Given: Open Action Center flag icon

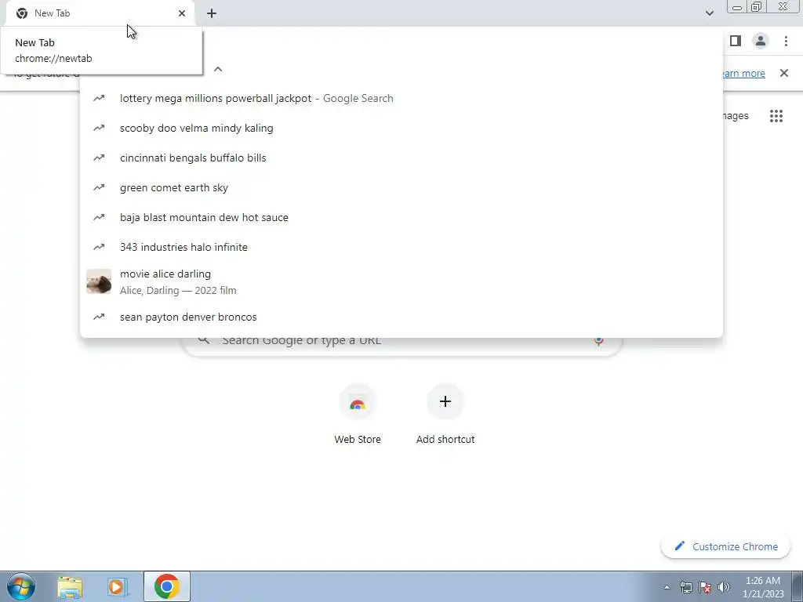Looking at the screenshot, I should click(x=705, y=587).
